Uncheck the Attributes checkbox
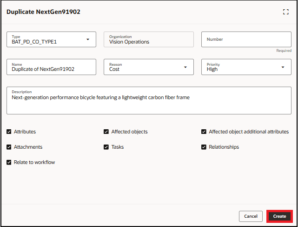 [x=9, y=132]
